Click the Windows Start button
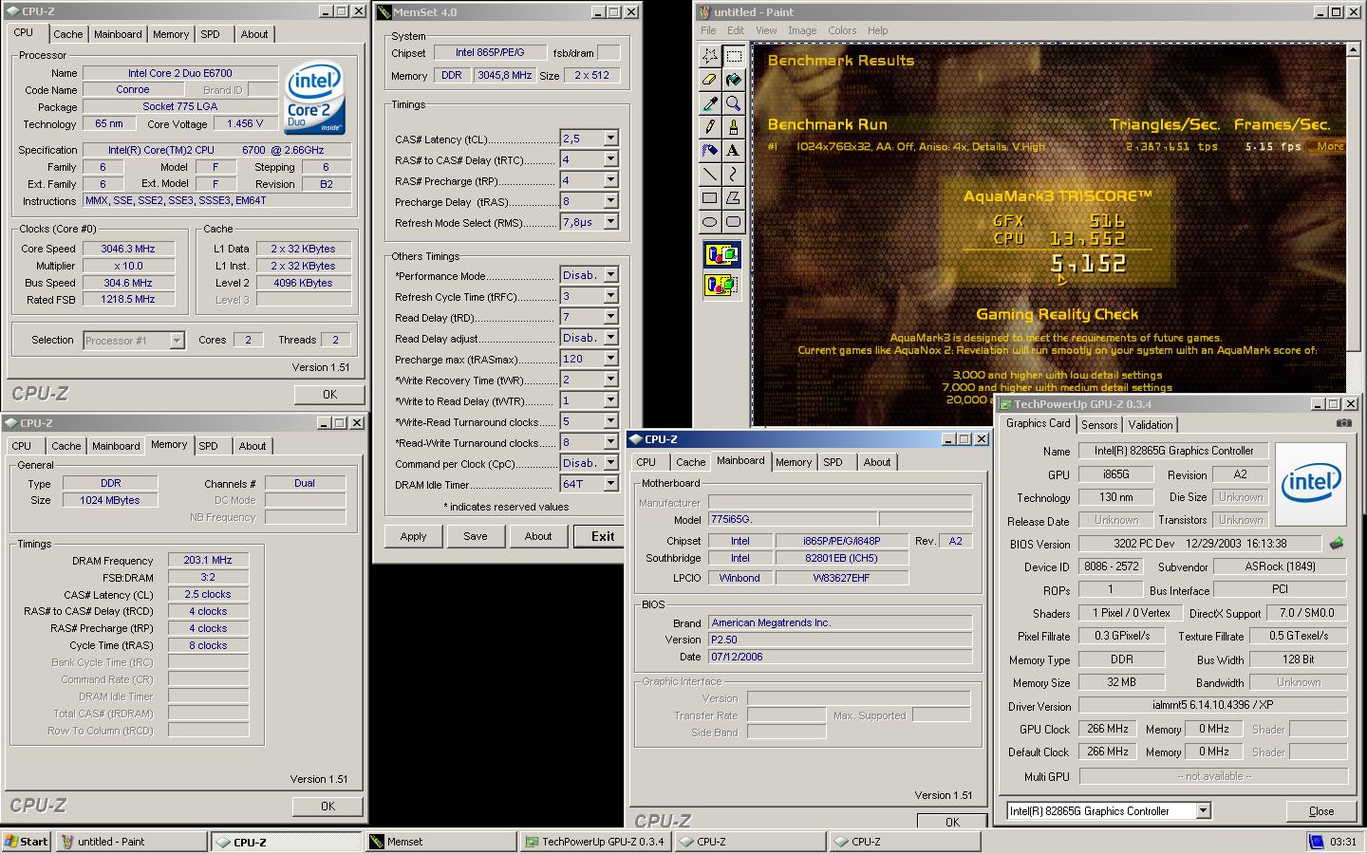The image size is (1367, 854). [27, 842]
